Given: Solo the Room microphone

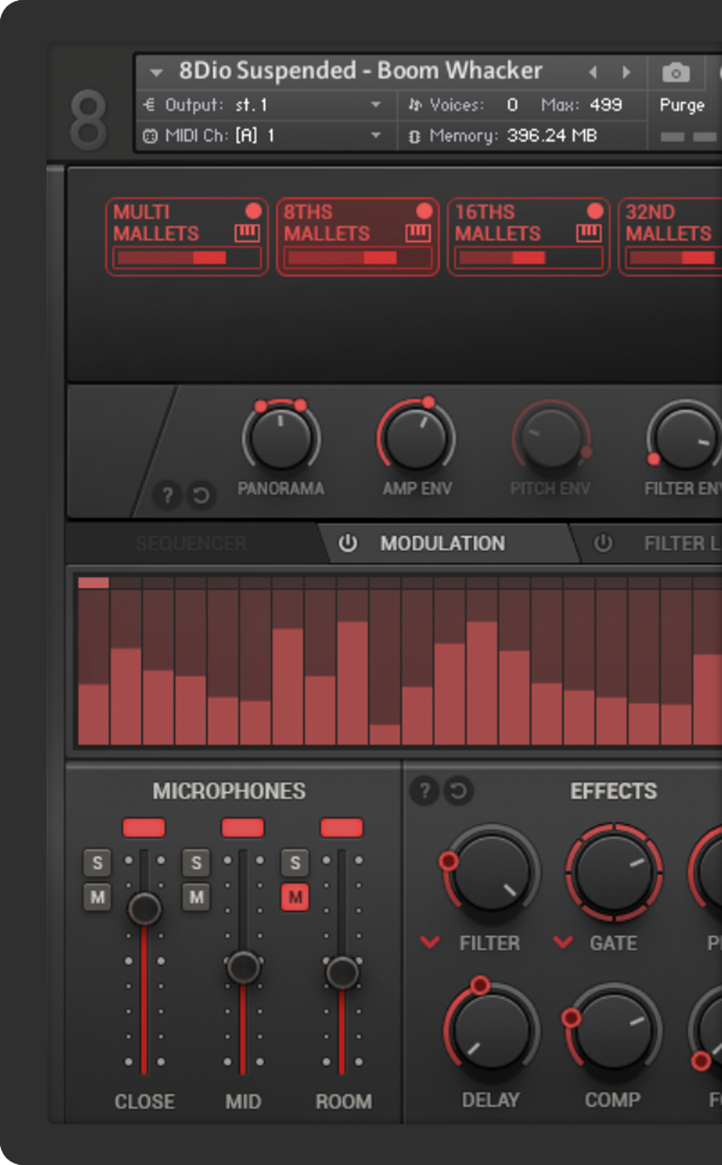Looking at the screenshot, I should (x=295, y=863).
